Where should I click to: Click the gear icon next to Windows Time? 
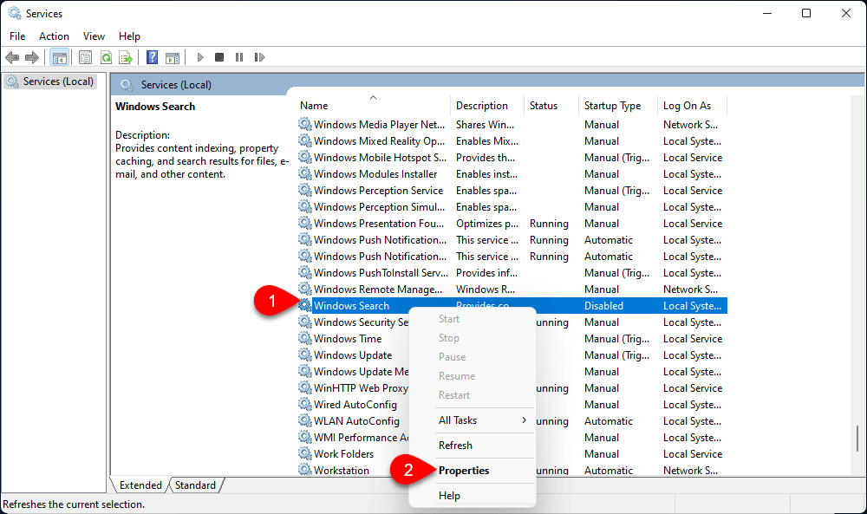(304, 338)
